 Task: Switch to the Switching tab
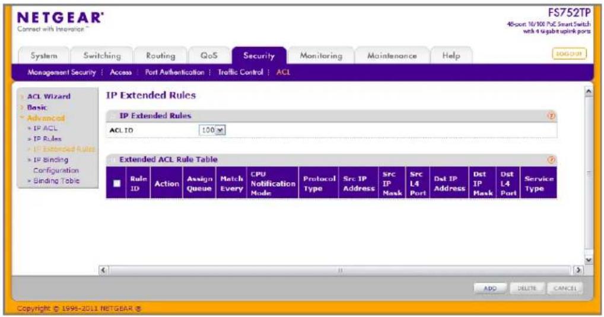point(102,55)
